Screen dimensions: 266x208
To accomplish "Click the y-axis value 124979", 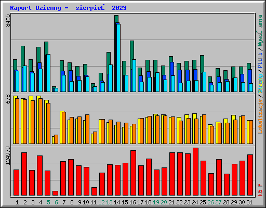I will [8, 155].
